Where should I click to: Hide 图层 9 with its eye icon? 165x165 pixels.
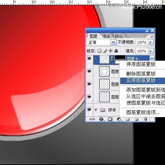[x=89, y=59]
